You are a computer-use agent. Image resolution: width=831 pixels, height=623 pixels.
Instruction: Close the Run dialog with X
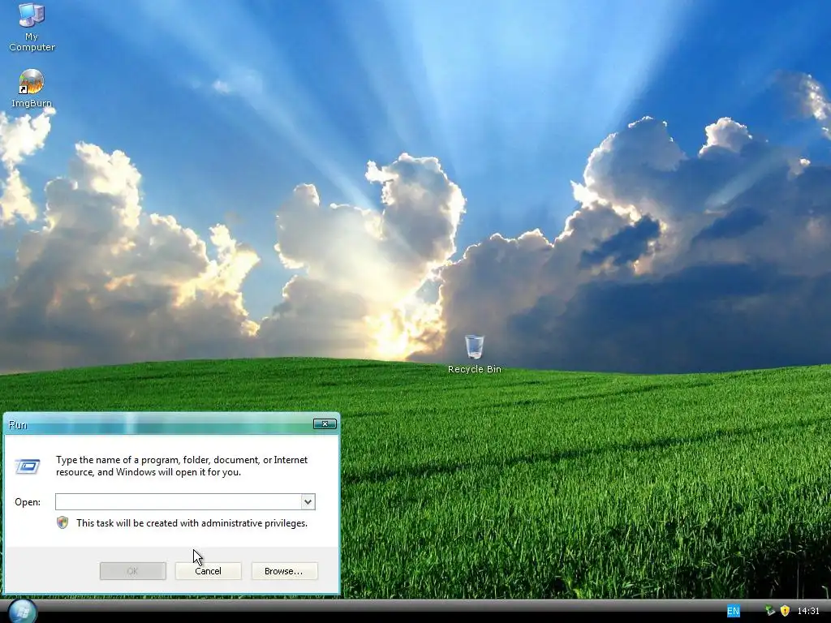point(325,423)
